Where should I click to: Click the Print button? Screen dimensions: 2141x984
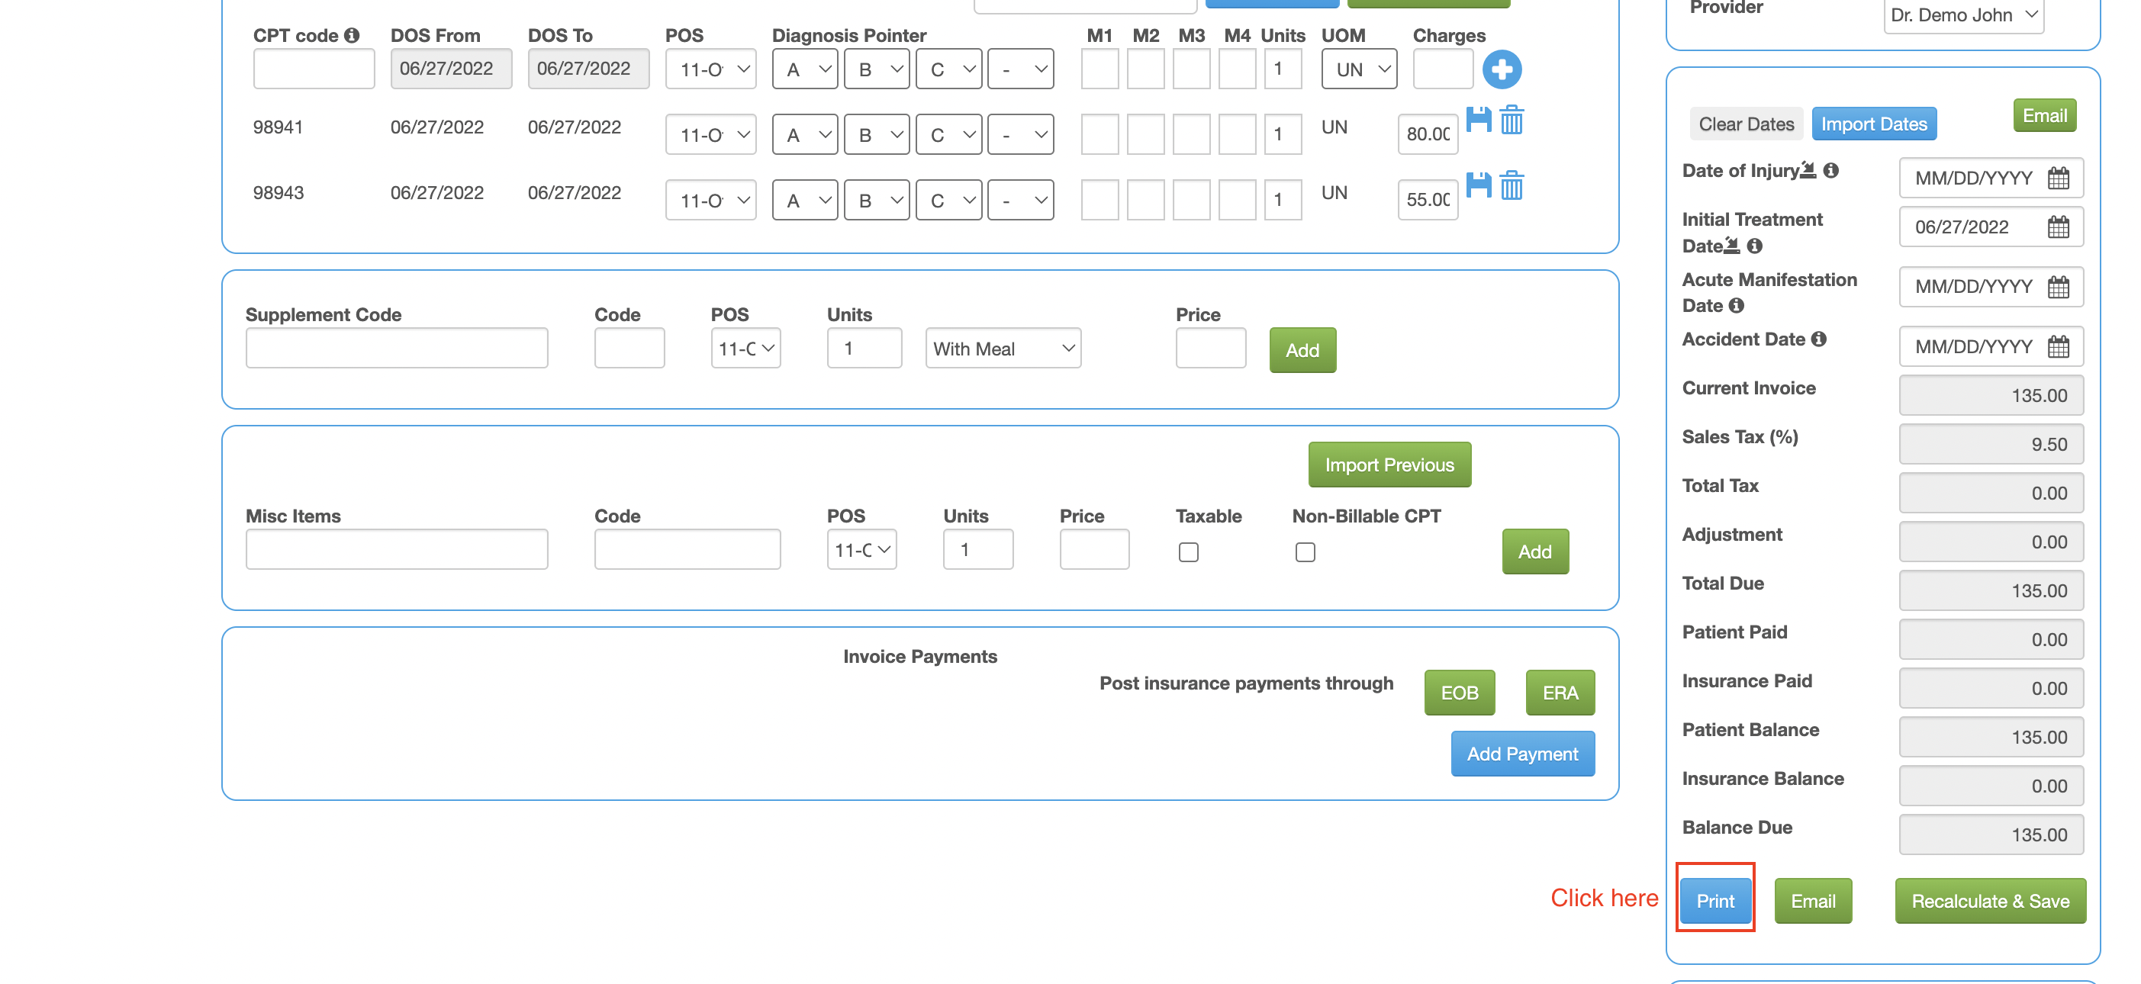point(1714,900)
